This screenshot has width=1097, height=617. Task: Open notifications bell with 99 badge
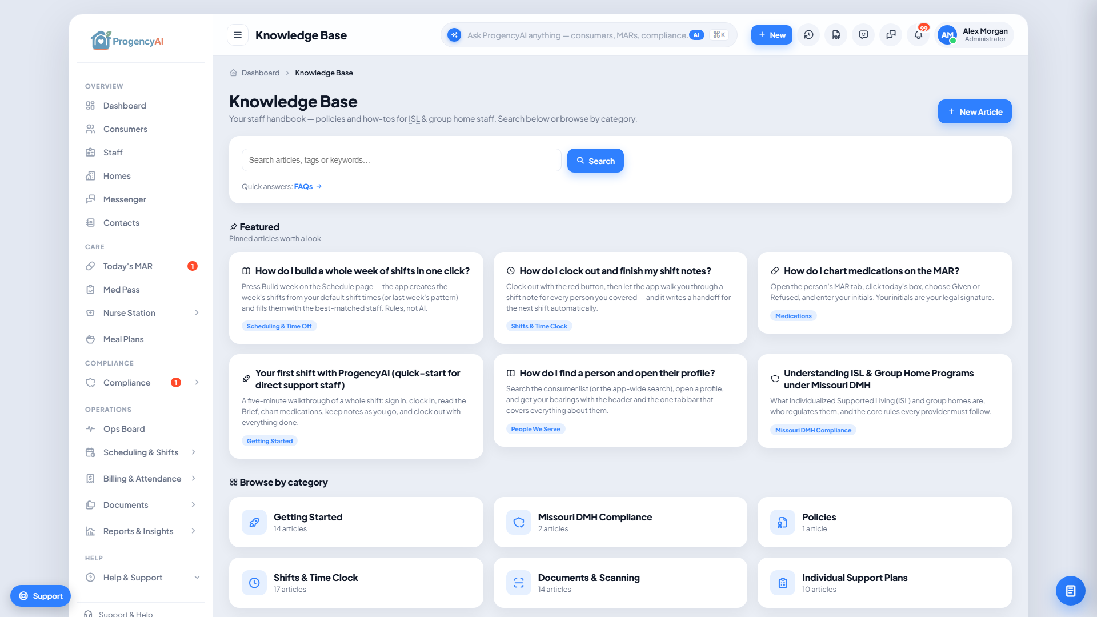pyautogui.click(x=918, y=35)
